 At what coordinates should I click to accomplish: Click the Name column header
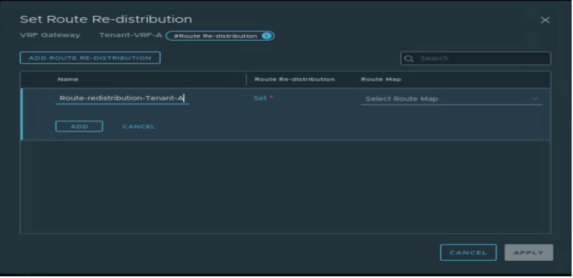[x=68, y=79]
